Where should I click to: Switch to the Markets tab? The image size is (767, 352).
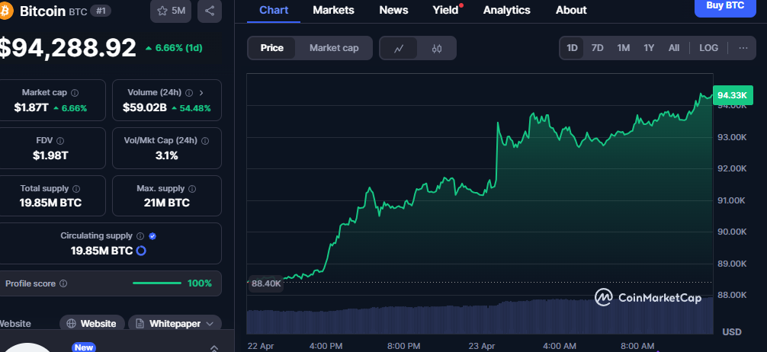pos(334,10)
